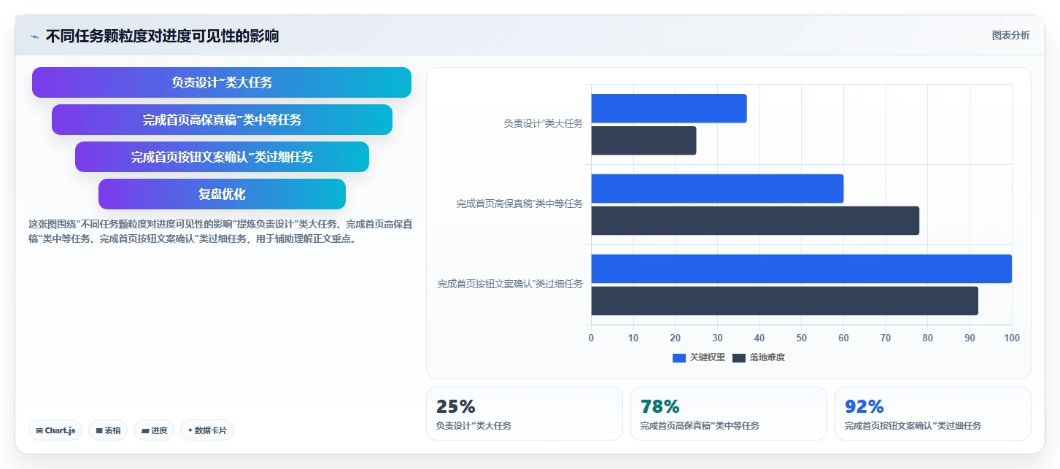Open the 25% data card

pyautogui.click(x=525, y=414)
